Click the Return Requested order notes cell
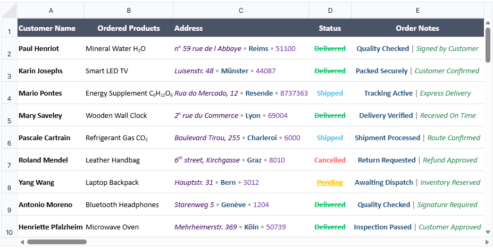 coord(417,160)
